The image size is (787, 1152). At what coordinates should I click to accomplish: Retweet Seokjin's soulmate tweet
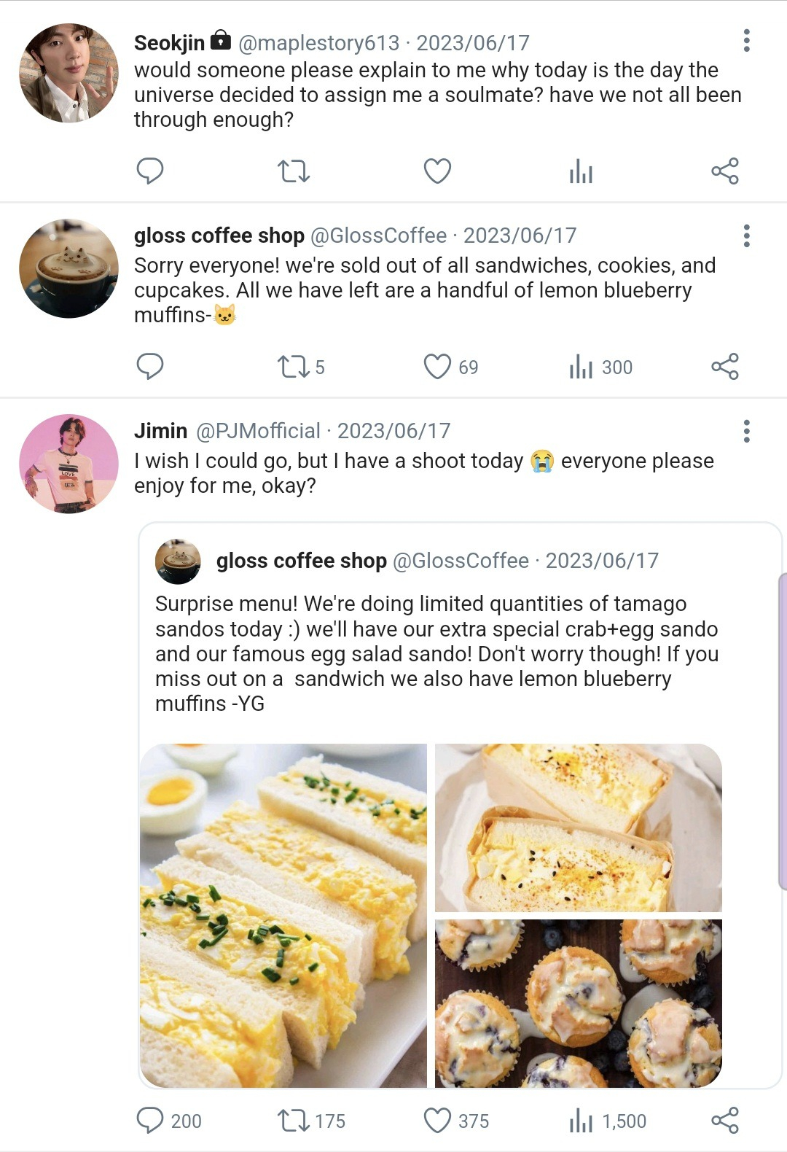[294, 171]
